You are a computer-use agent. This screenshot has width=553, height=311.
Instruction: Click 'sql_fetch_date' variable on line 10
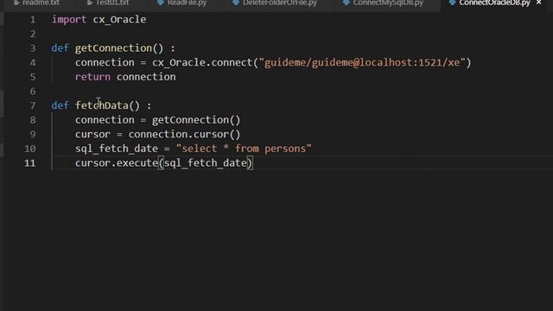[117, 149]
